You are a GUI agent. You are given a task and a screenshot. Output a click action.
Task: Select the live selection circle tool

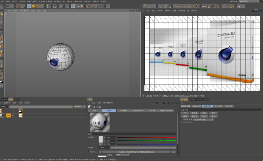(x=18, y=6)
